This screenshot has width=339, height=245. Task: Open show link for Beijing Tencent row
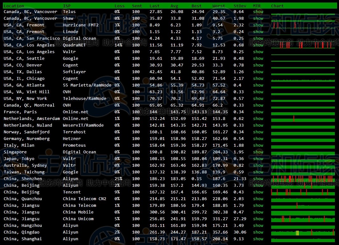258,192
